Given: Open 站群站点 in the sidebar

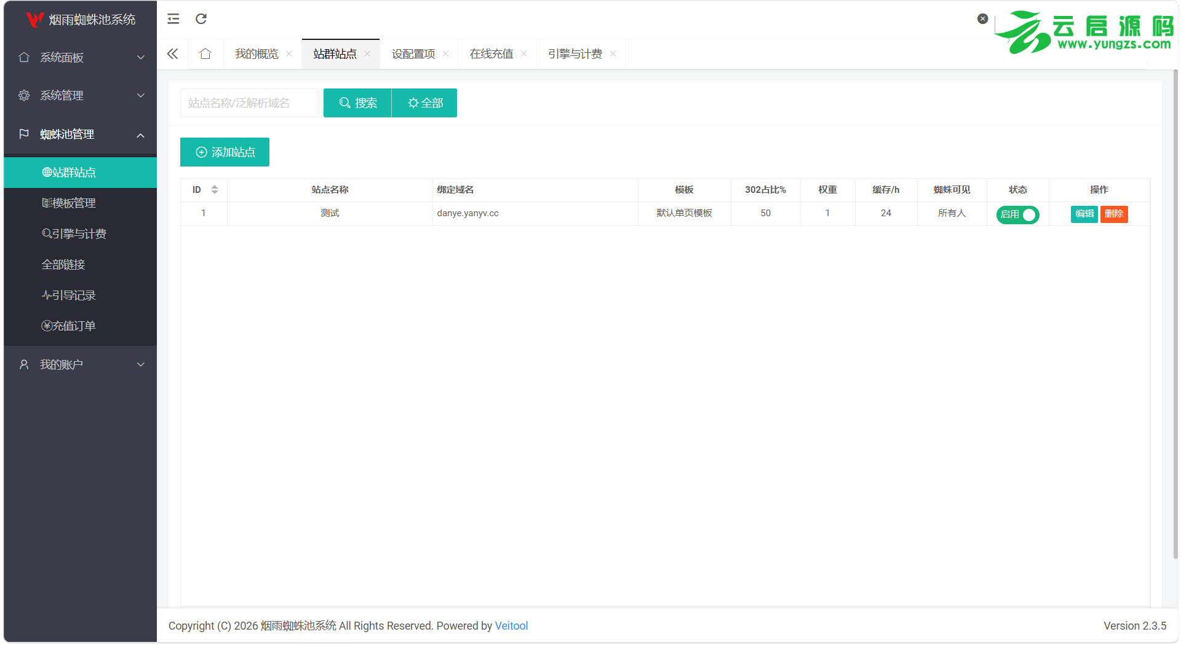Looking at the screenshot, I should pos(81,173).
